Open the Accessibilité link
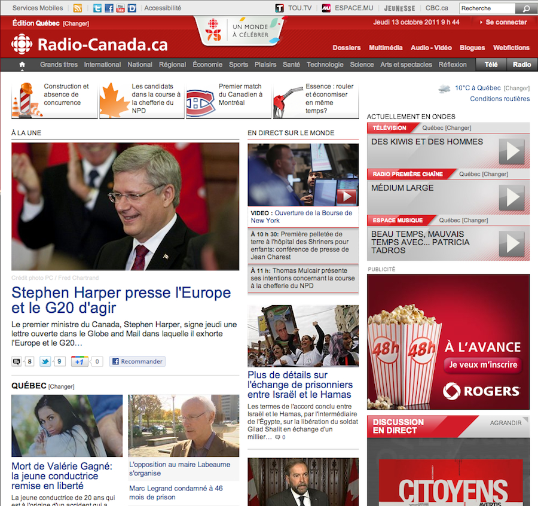The height and width of the screenshot is (506, 538). pos(163,8)
